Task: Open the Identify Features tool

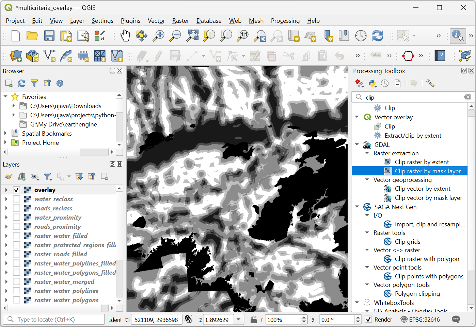Action: pos(457,36)
